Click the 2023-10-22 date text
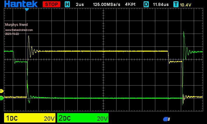The width and height of the screenshot is (207, 124). (x=12, y=34)
